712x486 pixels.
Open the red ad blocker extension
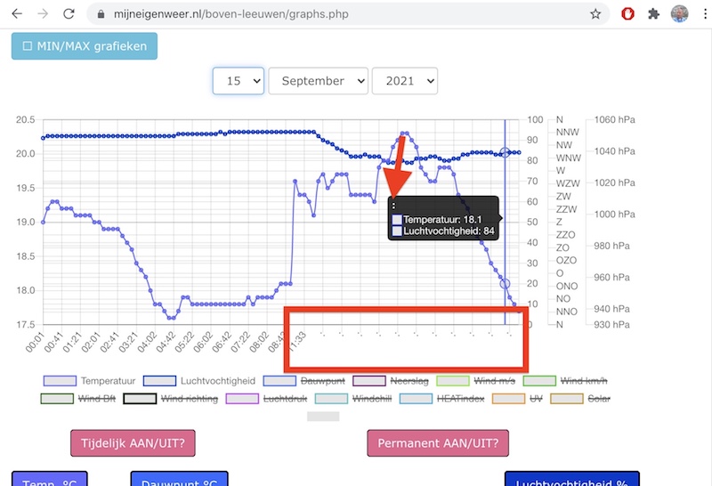click(627, 14)
